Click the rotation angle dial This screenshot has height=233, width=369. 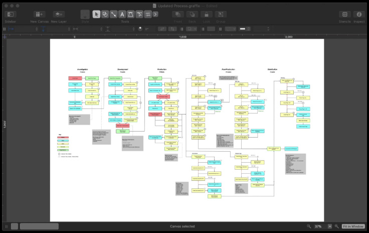[140, 29]
